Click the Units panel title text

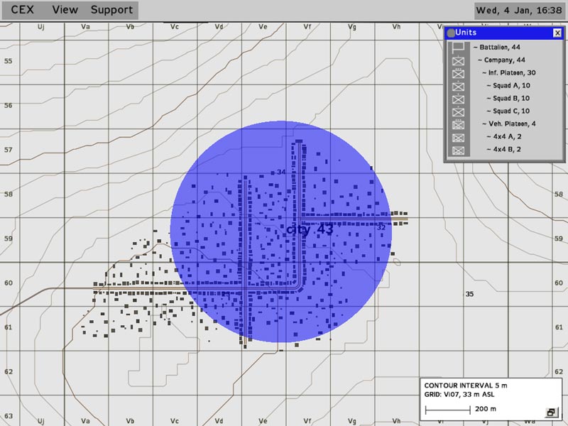[x=466, y=33]
